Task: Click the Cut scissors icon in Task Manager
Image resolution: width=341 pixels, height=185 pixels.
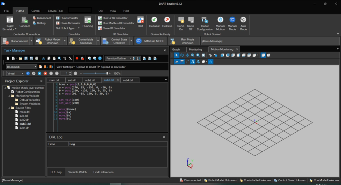Action: 44,58
